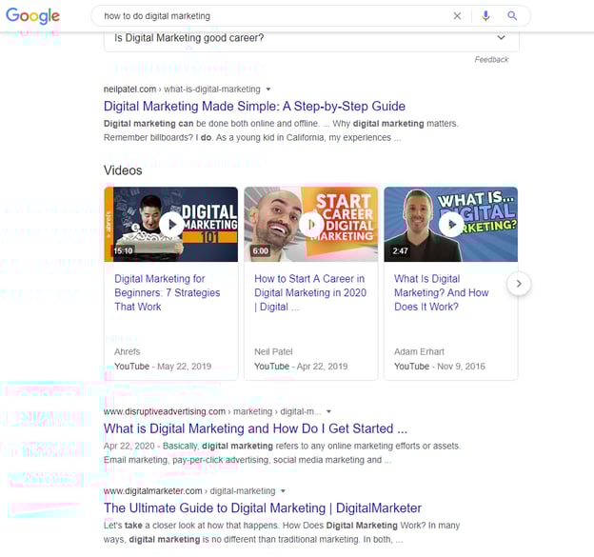Click the magnifying glass search icon
Viewport: 594px width, 557px height.
coord(512,15)
